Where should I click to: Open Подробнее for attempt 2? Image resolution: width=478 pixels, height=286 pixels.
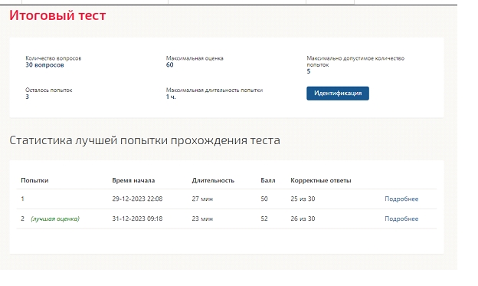[x=401, y=219]
